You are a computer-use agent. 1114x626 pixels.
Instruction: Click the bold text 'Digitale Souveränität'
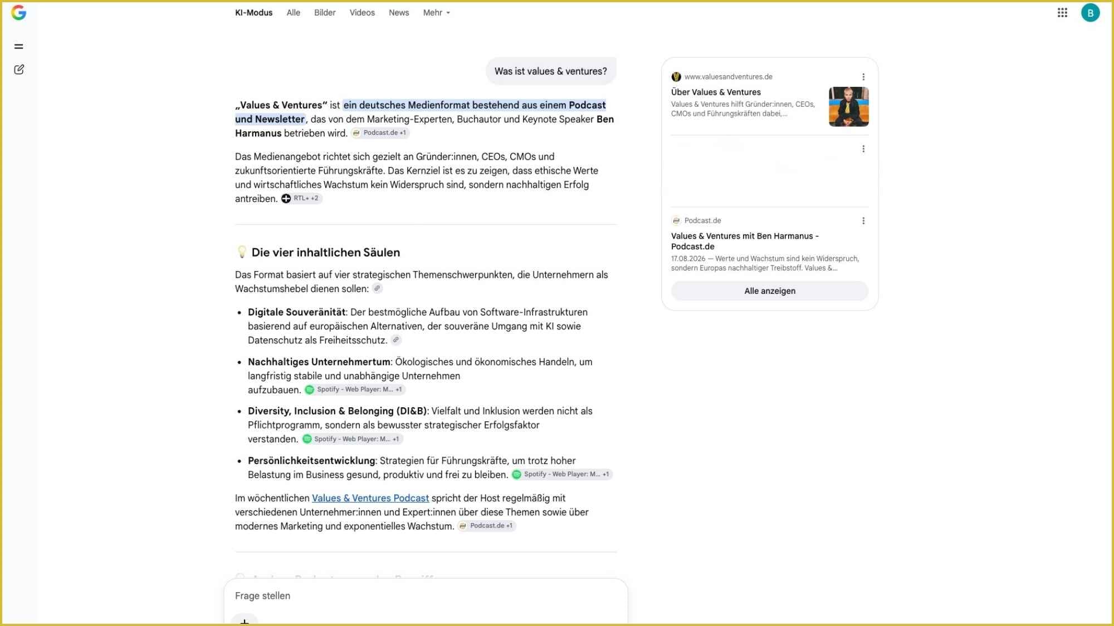coord(297,312)
